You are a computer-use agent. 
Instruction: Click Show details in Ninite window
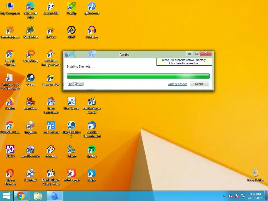tap(76, 84)
